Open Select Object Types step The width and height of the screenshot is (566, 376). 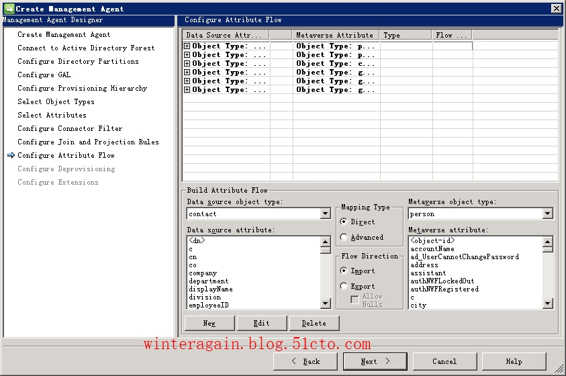pyautogui.click(x=56, y=102)
